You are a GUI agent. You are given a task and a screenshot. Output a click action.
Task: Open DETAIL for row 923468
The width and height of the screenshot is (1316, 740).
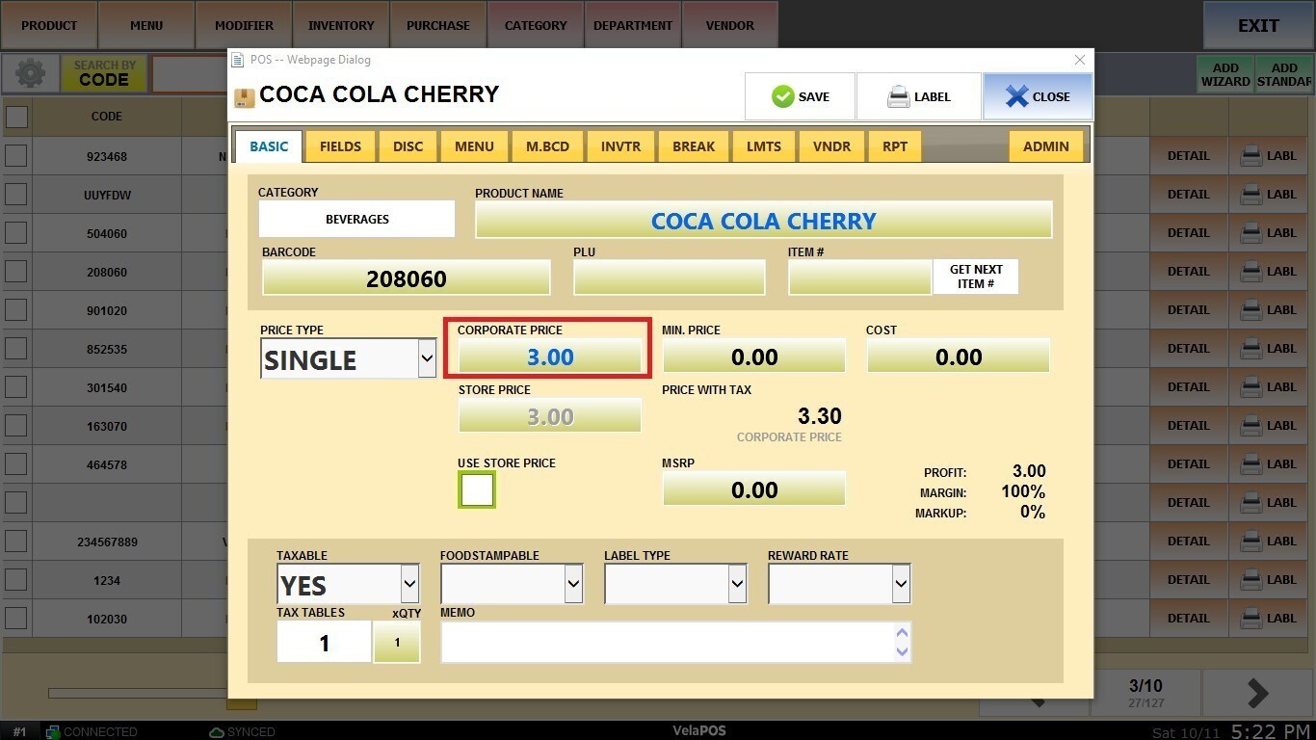click(1188, 155)
